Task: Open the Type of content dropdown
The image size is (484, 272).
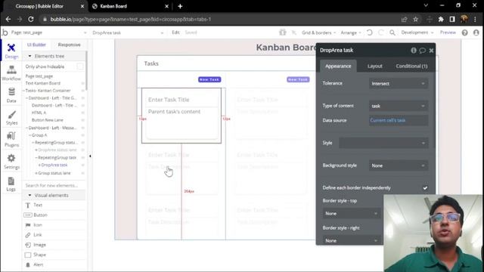Action: pos(399,106)
